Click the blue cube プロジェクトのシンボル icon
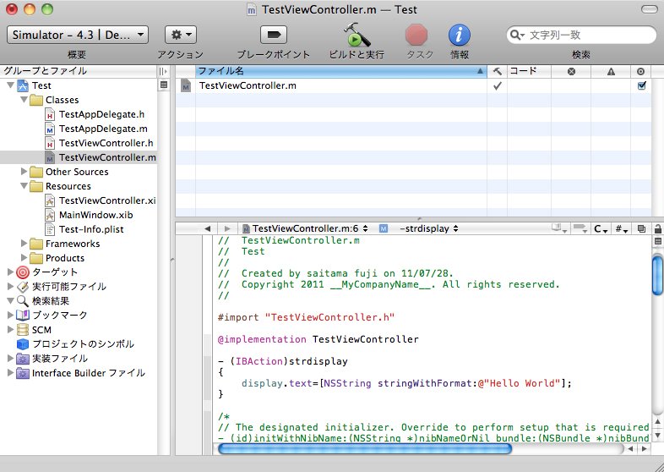Image resolution: width=664 pixels, height=472 pixels. [x=23, y=344]
